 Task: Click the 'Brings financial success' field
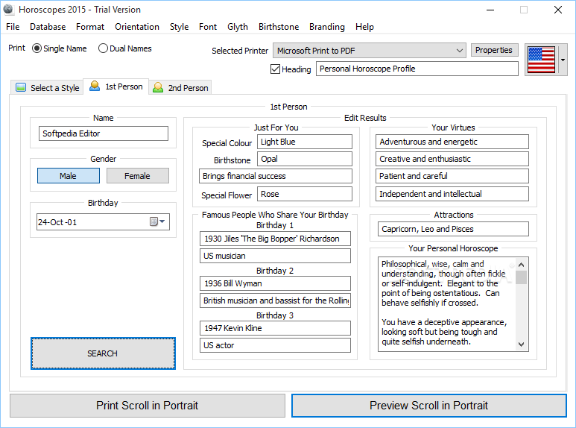(x=276, y=176)
